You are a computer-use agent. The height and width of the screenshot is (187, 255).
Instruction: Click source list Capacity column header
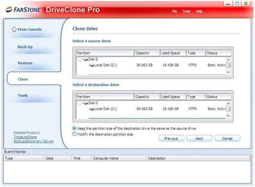coord(147,53)
